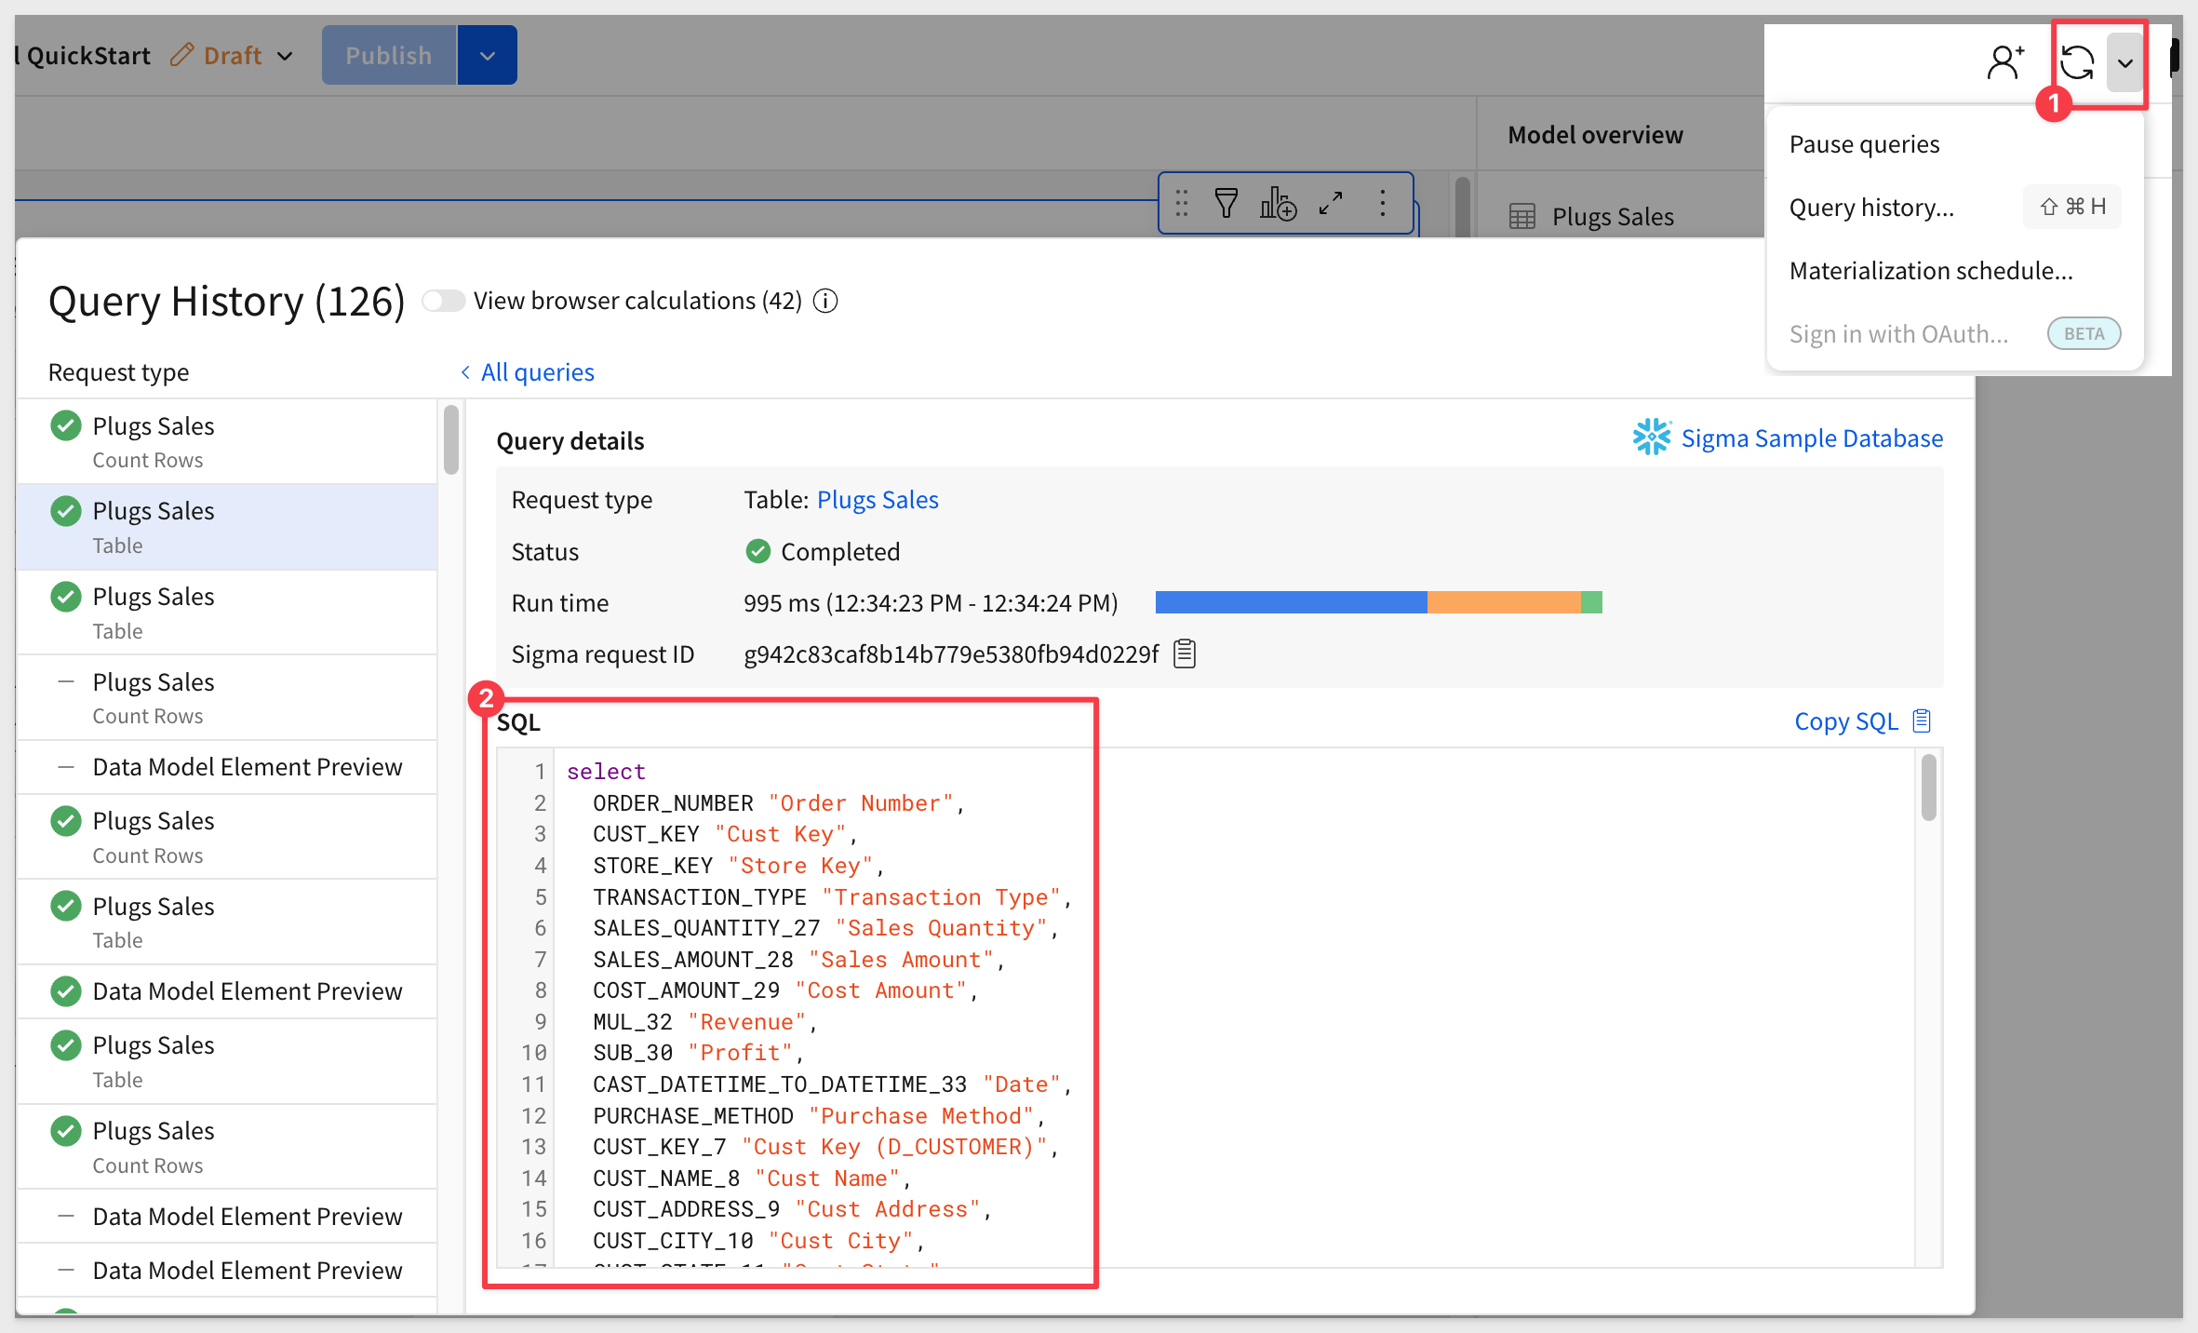Select Pause queries from the menu

(1954, 144)
